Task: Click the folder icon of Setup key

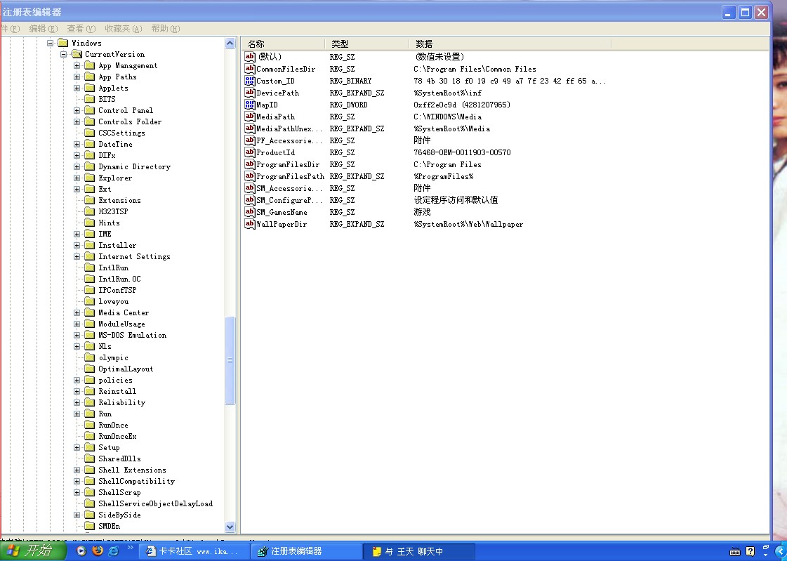Action: tap(89, 447)
